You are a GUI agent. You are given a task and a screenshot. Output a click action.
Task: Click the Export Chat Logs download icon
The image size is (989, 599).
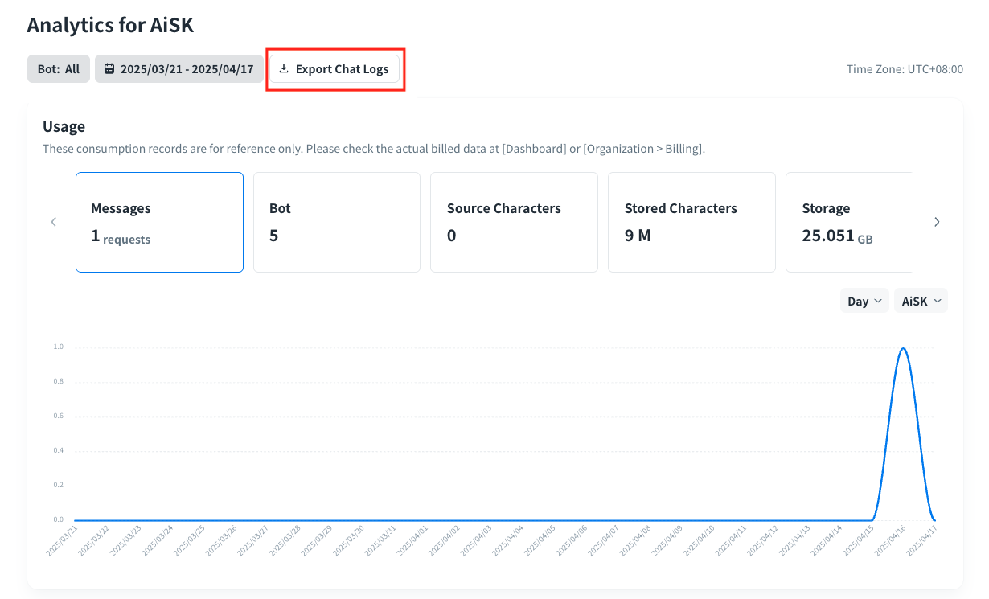pyautogui.click(x=284, y=69)
